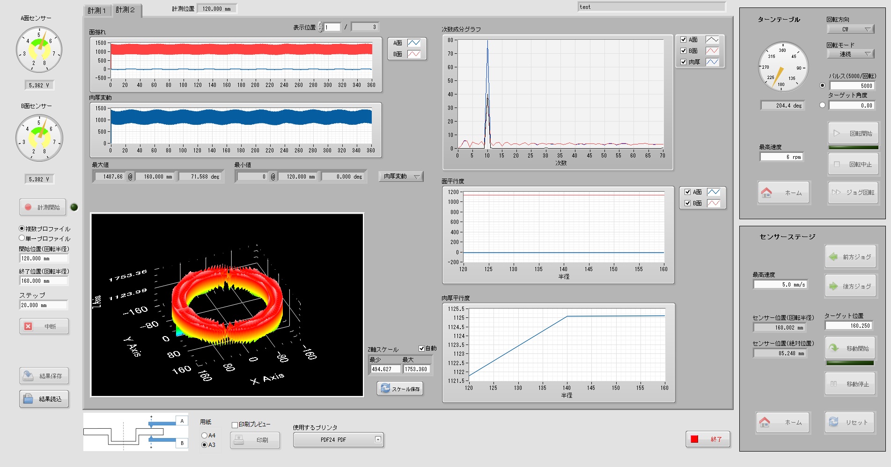Click the パルス 5000 input field

point(852,86)
